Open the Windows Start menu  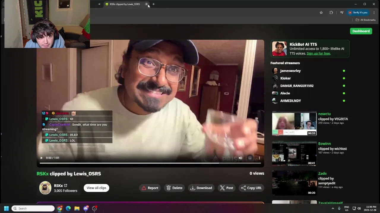[6, 209]
